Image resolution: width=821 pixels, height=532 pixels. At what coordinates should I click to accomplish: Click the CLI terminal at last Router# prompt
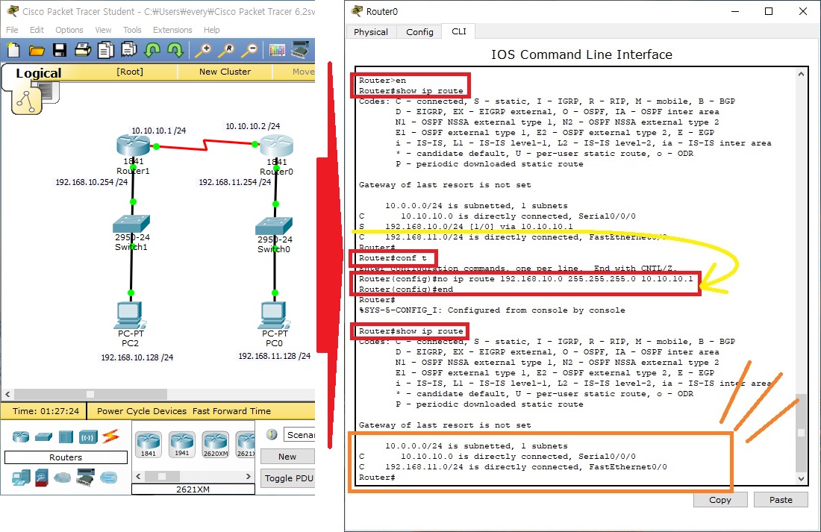377,478
